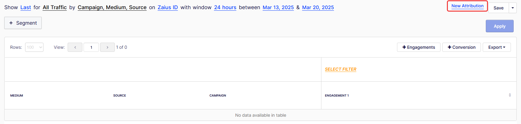Image resolution: width=521 pixels, height=124 pixels.
Task: Adjust the 24 hours window
Action: tap(225, 7)
